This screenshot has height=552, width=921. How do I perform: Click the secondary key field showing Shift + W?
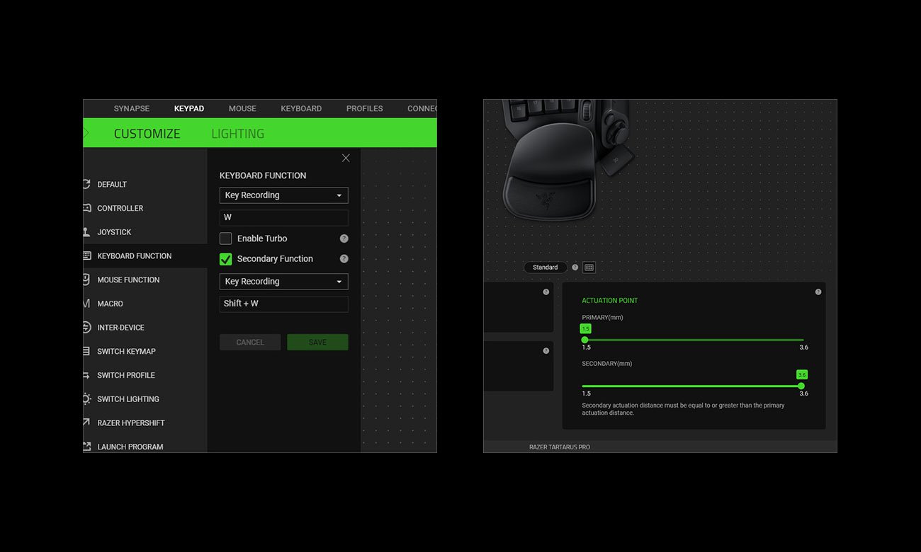click(283, 304)
